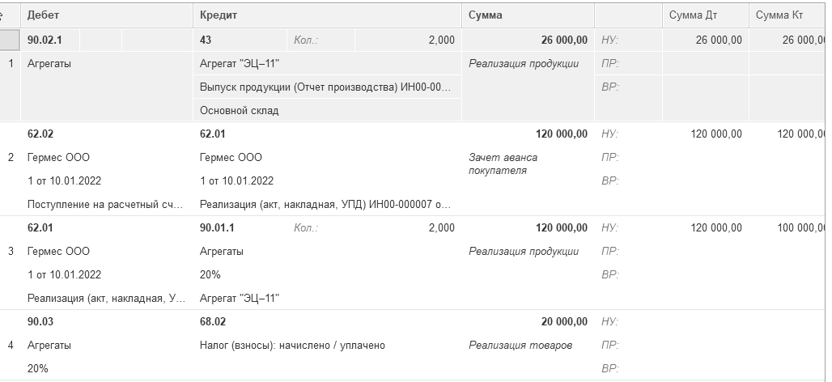Click debit account 90.03 cell
The height and width of the screenshot is (382, 832).
pyautogui.click(x=40, y=322)
